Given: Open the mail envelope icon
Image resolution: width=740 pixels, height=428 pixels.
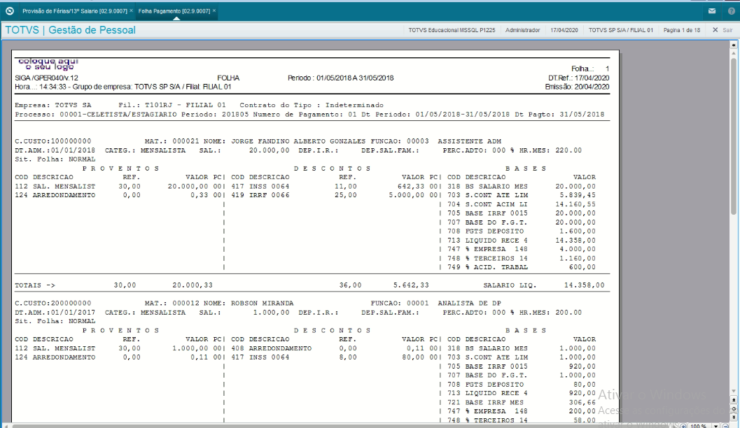Looking at the screenshot, I should (712, 11).
